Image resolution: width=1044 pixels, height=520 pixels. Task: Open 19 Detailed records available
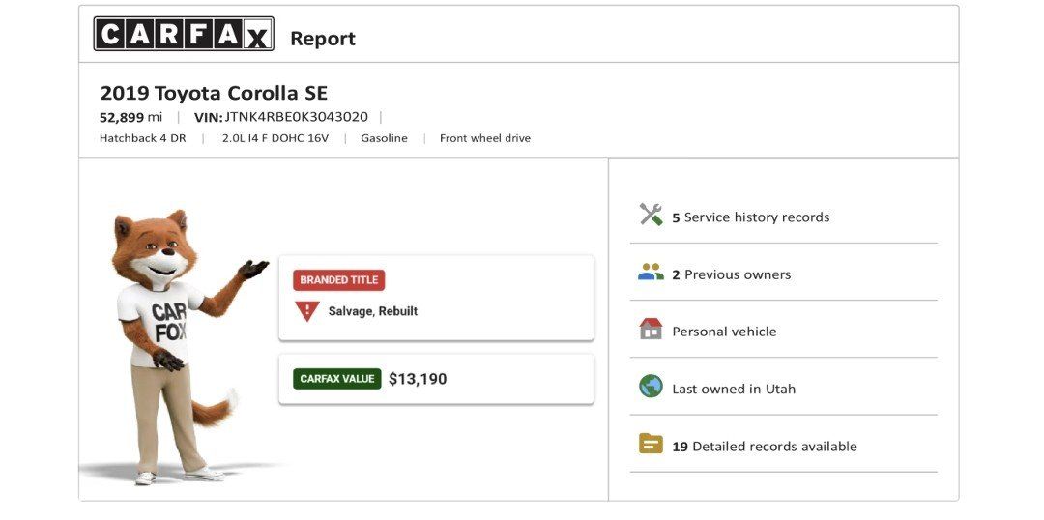[x=765, y=447]
